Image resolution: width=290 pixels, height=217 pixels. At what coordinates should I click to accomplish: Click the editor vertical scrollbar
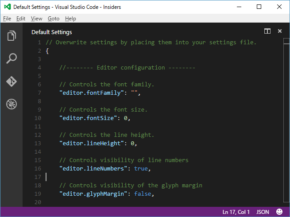[286, 120]
